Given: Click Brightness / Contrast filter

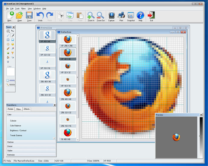Looking at the screenshot, I should coord(19,130).
